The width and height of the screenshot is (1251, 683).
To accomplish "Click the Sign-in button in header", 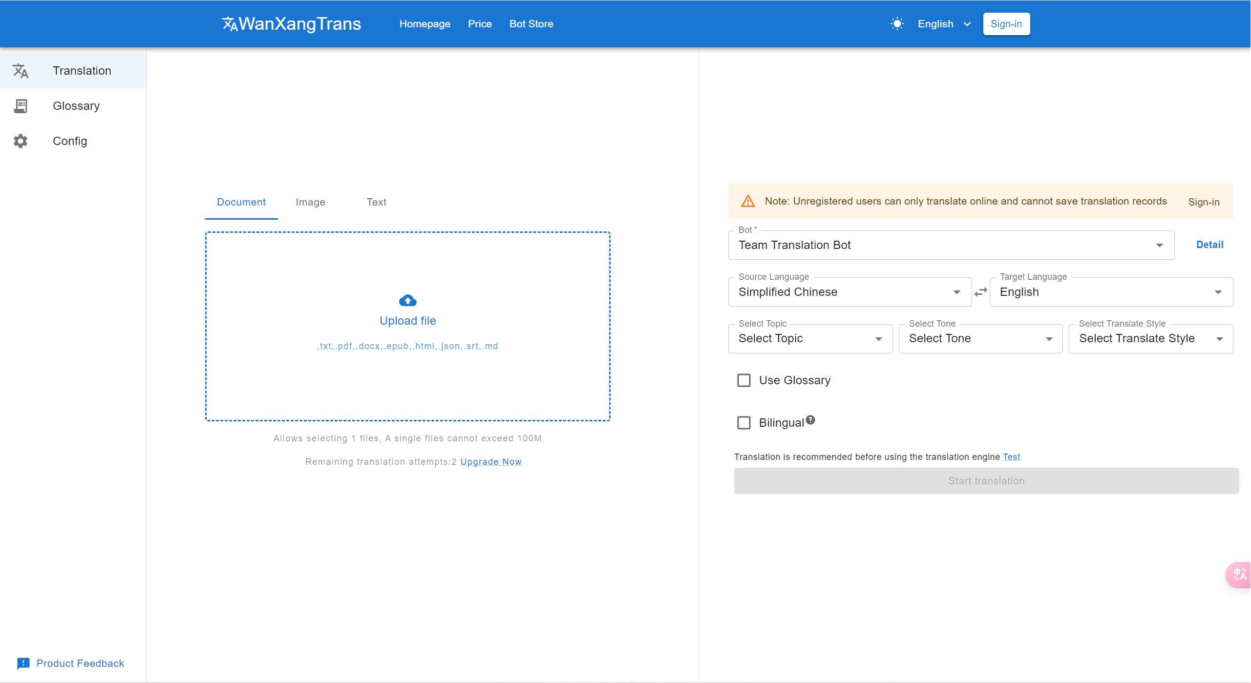I will 1006,24.
